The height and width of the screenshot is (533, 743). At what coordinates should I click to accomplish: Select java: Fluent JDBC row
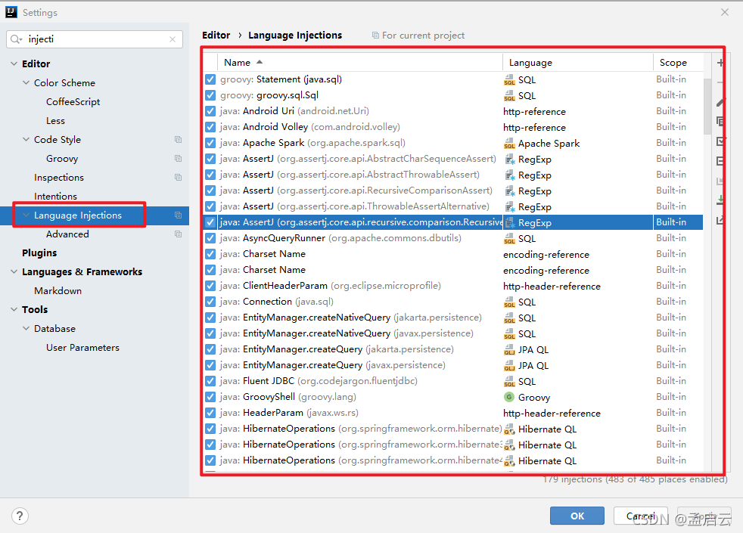coord(453,381)
